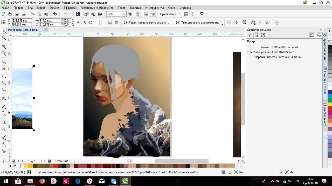
Task: Select the Text tool
Action: coord(4,98)
